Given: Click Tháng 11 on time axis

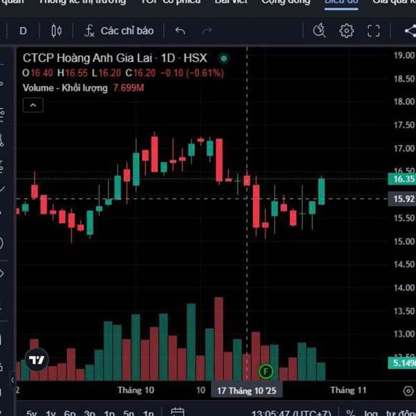Looking at the screenshot, I should pos(348,390).
